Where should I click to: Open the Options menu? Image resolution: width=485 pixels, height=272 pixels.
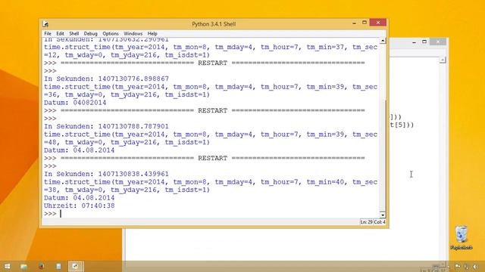coord(111,33)
